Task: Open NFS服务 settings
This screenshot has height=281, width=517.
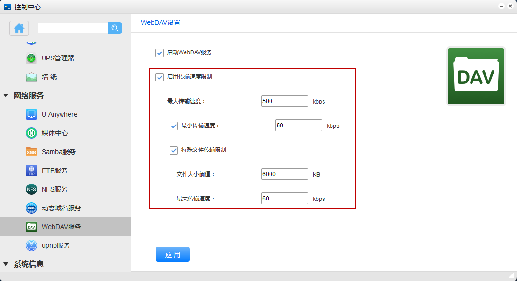Action: pyautogui.click(x=54, y=189)
